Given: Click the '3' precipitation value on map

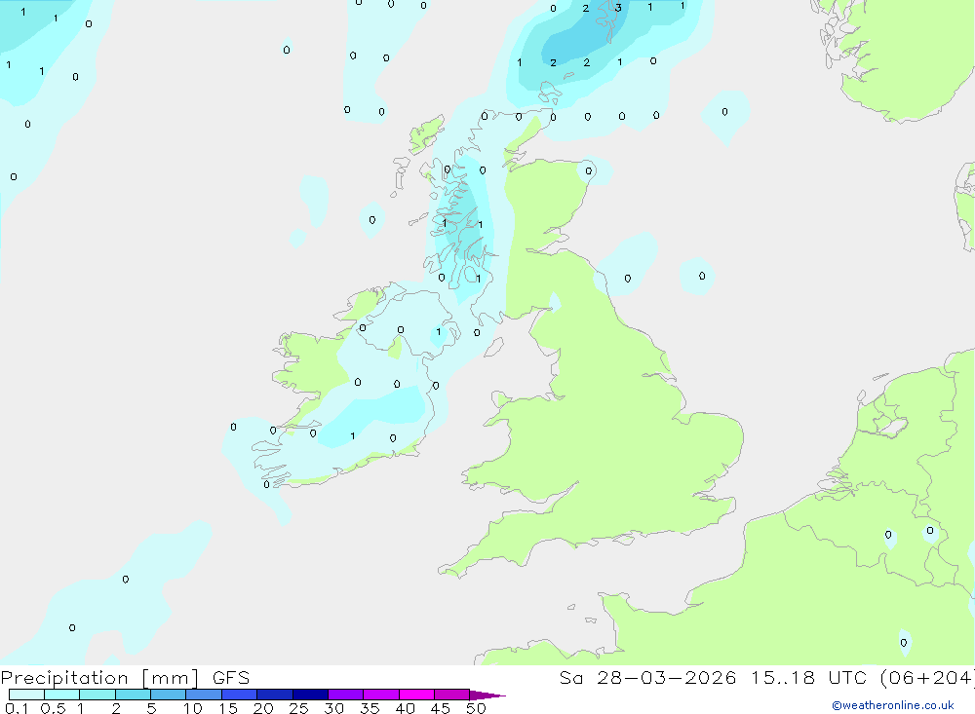Looking at the screenshot, I should (x=618, y=8).
